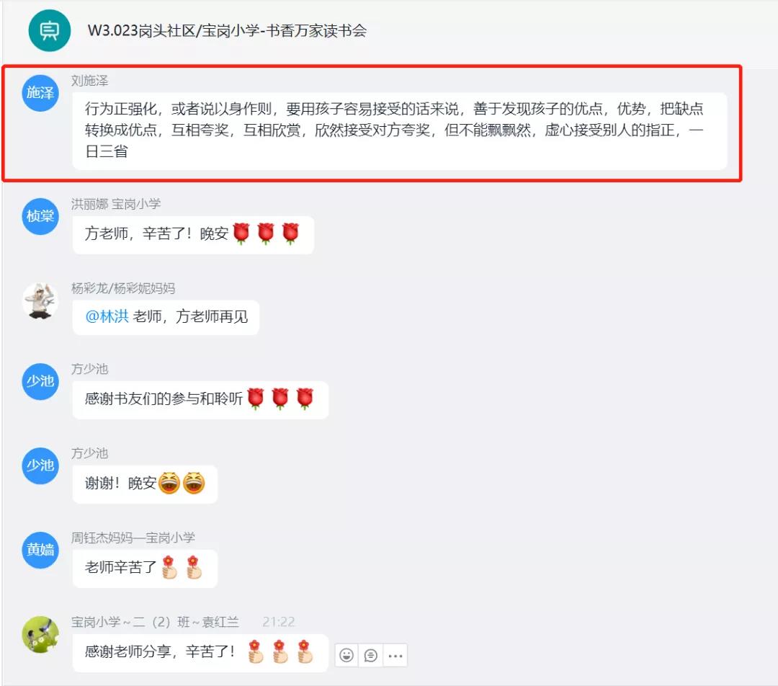778x686 pixels.
Task: Open 洪丽娜's 桢棠 avatar
Action: (40, 216)
